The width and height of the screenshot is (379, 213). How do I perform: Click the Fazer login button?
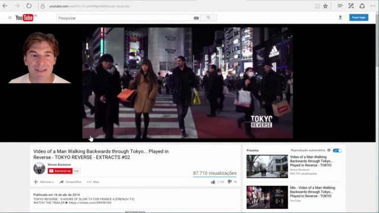coord(359,17)
